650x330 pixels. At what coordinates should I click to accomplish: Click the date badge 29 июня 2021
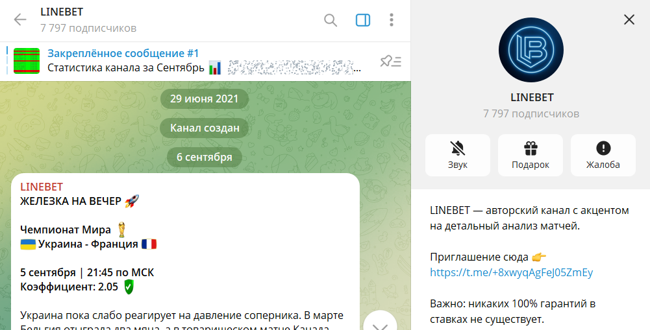[x=205, y=99]
